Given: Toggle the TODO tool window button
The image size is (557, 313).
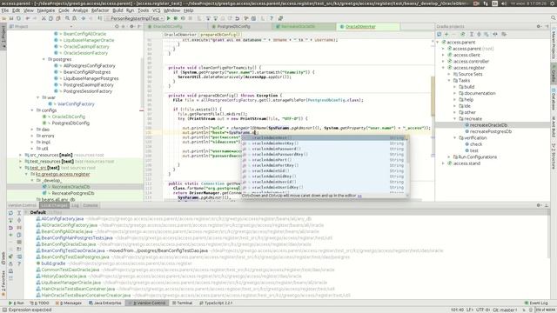Looking at the screenshot, I should [39, 303].
